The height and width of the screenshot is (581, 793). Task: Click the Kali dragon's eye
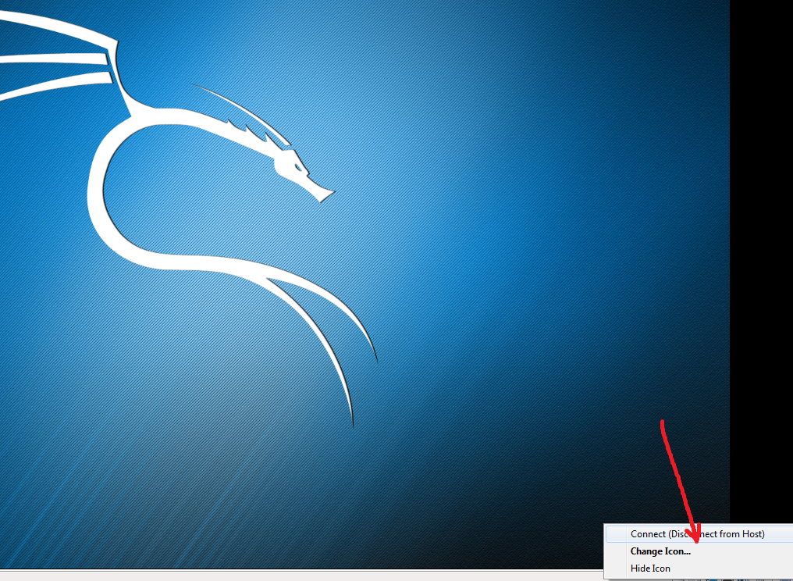click(297, 166)
